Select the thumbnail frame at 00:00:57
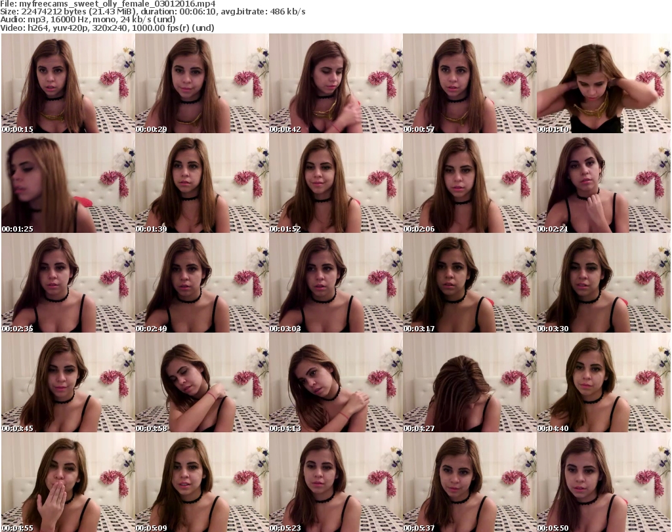The image size is (672, 532). pos(470,83)
